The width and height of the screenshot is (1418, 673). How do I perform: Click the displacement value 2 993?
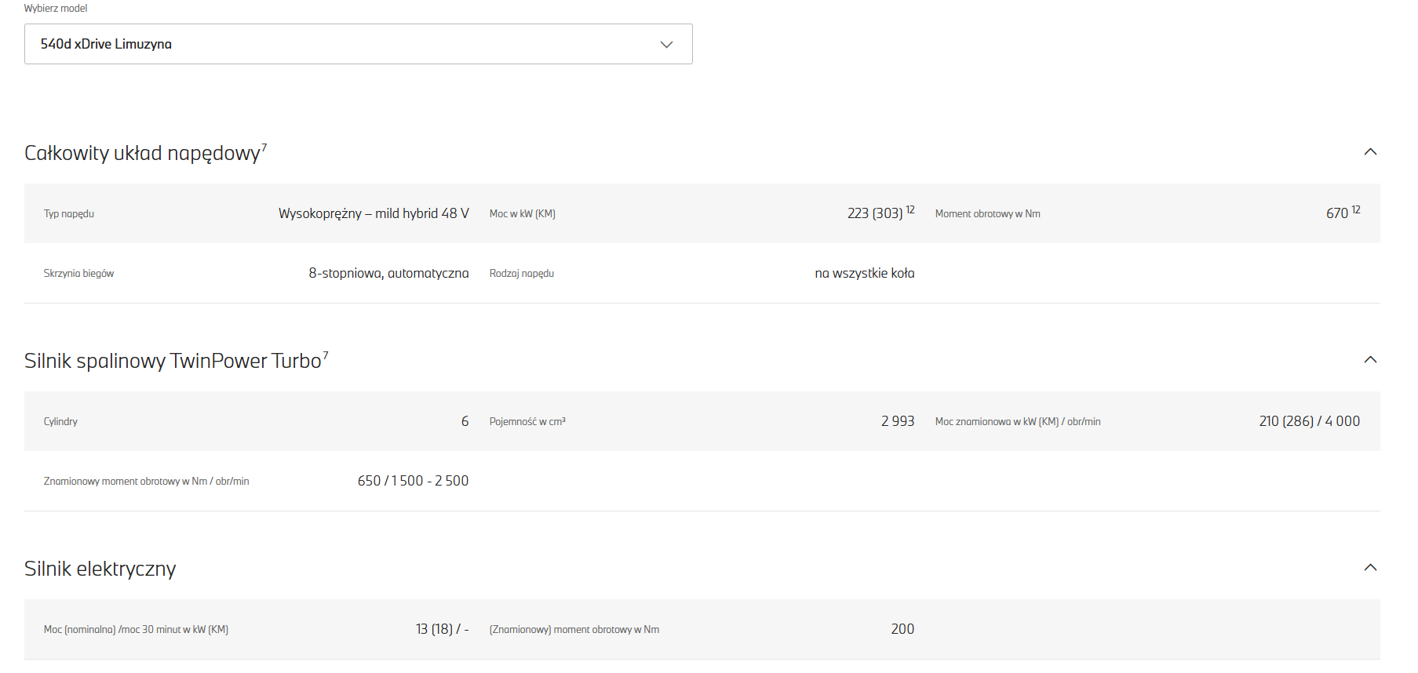pos(898,421)
